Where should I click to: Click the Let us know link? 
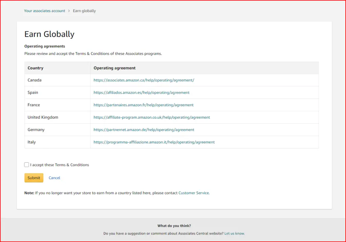tap(234, 234)
